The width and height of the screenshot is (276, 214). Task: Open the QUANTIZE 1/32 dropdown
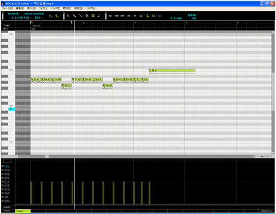click(39, 18)
